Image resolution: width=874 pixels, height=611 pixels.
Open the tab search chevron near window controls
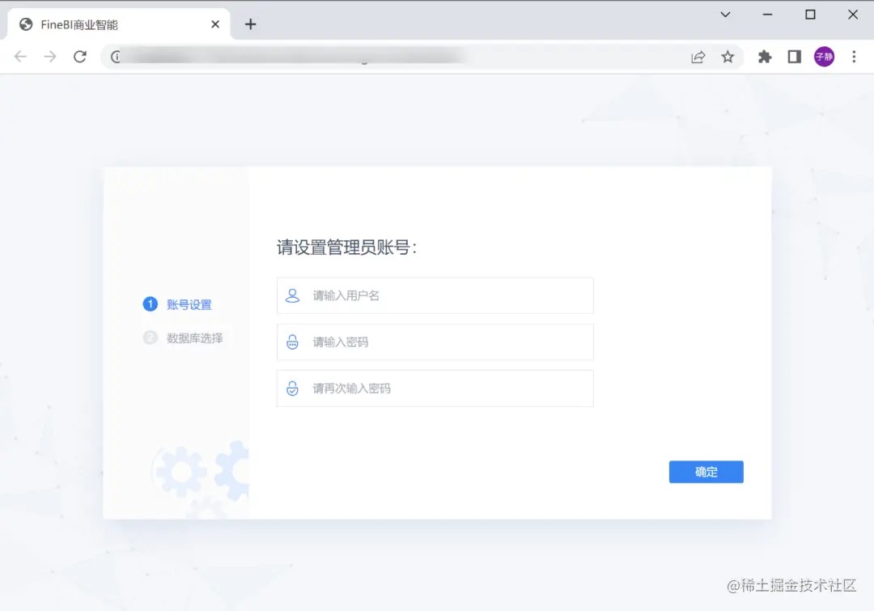pos(725,15)
